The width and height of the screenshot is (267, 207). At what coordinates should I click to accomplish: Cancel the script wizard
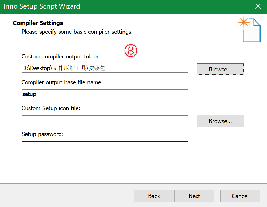click(x=240, y=196)
